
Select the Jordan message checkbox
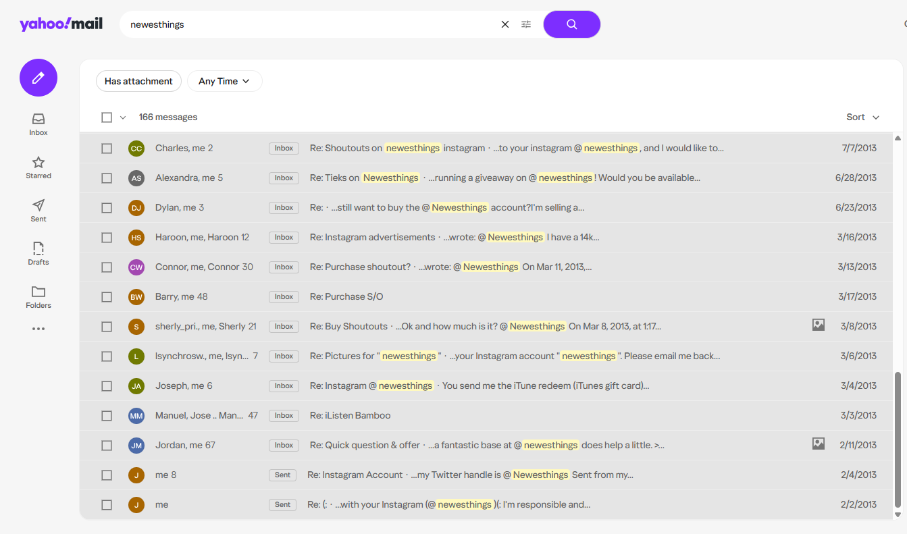tap(107, 446)
